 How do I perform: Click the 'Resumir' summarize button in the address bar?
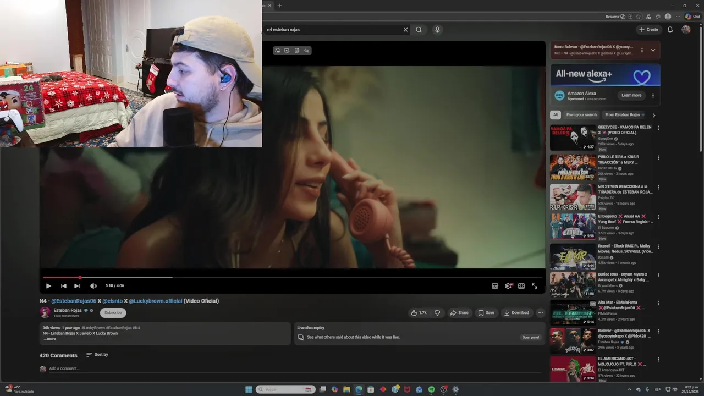coord(615,16)
